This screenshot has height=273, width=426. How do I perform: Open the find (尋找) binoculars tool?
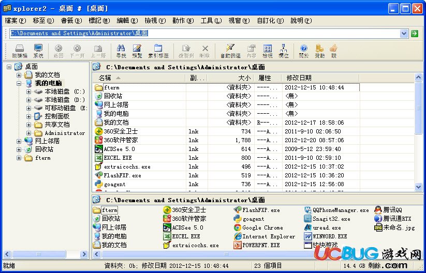[x=121, y=51]
